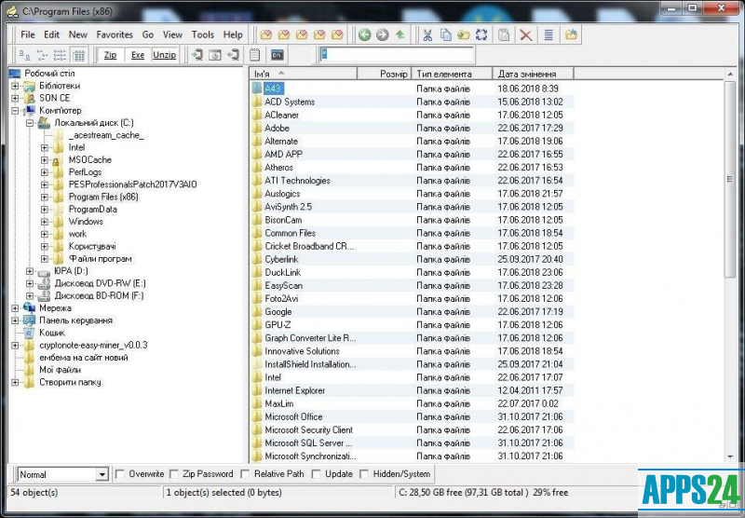Click the folder with green arrow icon
Image resolution: width=745 pixels, height=518 pixels.
(464, 34)
